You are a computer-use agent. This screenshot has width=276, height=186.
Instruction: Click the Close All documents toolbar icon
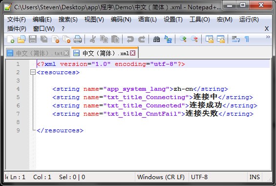click(x=66, y=39)
